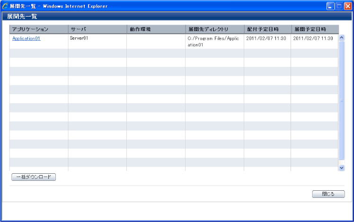This screenshot has width=354, height=222.
Task: Click the 動作環境 column header
Action: (x=156, y=29)
